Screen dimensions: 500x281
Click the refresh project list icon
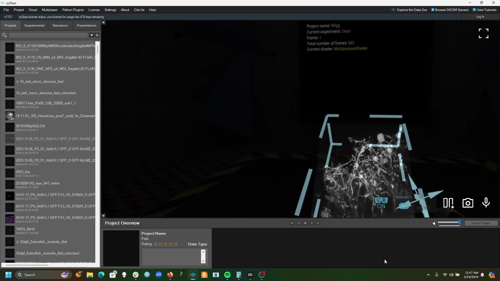(x=97, y=35)
